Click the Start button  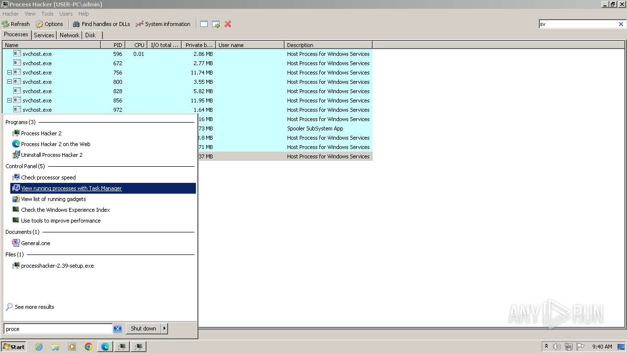14,347
